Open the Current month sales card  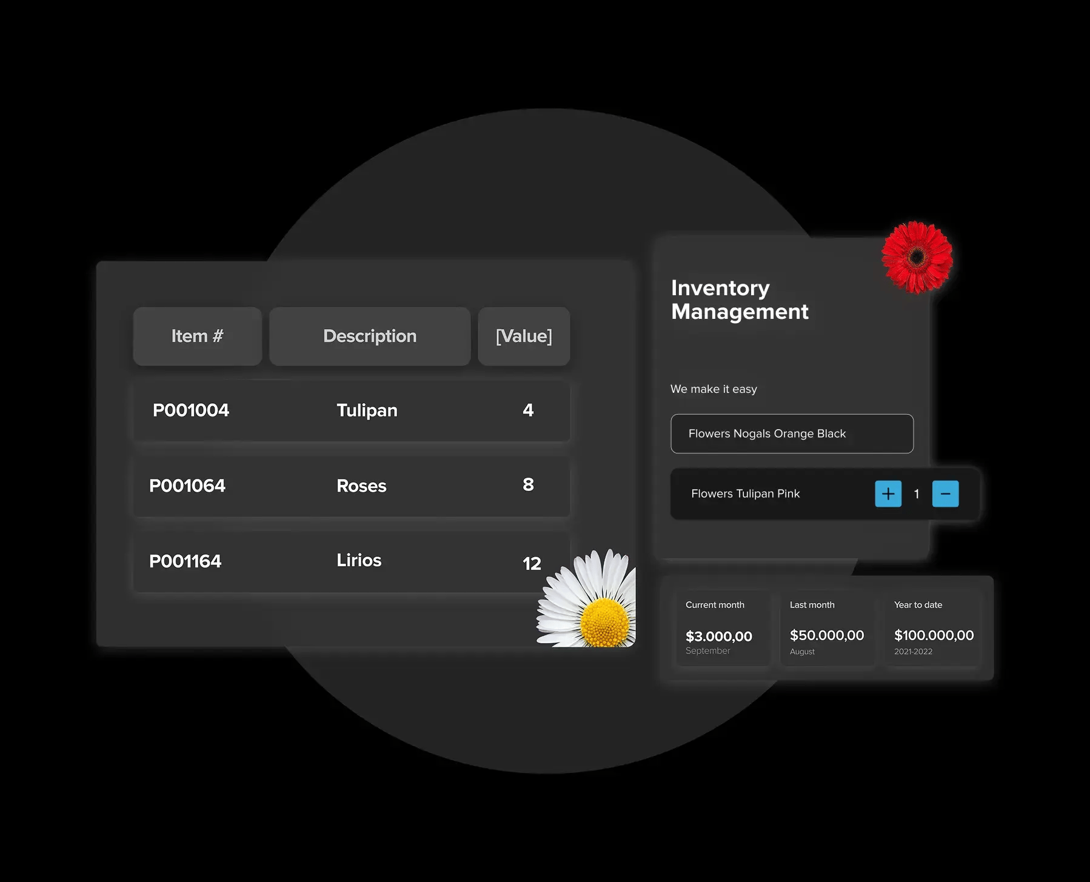[x=723, y=628]
